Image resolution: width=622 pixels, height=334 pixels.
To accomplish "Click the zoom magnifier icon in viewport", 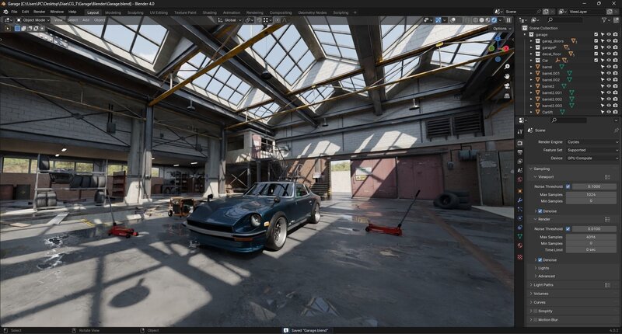I will [x=507, y=68].
